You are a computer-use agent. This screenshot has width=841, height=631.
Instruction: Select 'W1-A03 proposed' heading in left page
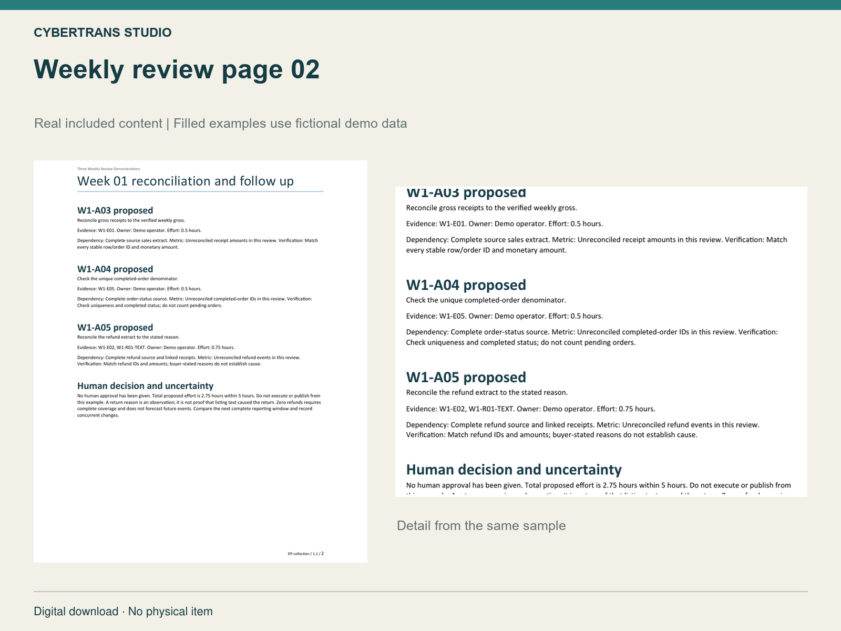pyautogui.click(x=115, y=210)
